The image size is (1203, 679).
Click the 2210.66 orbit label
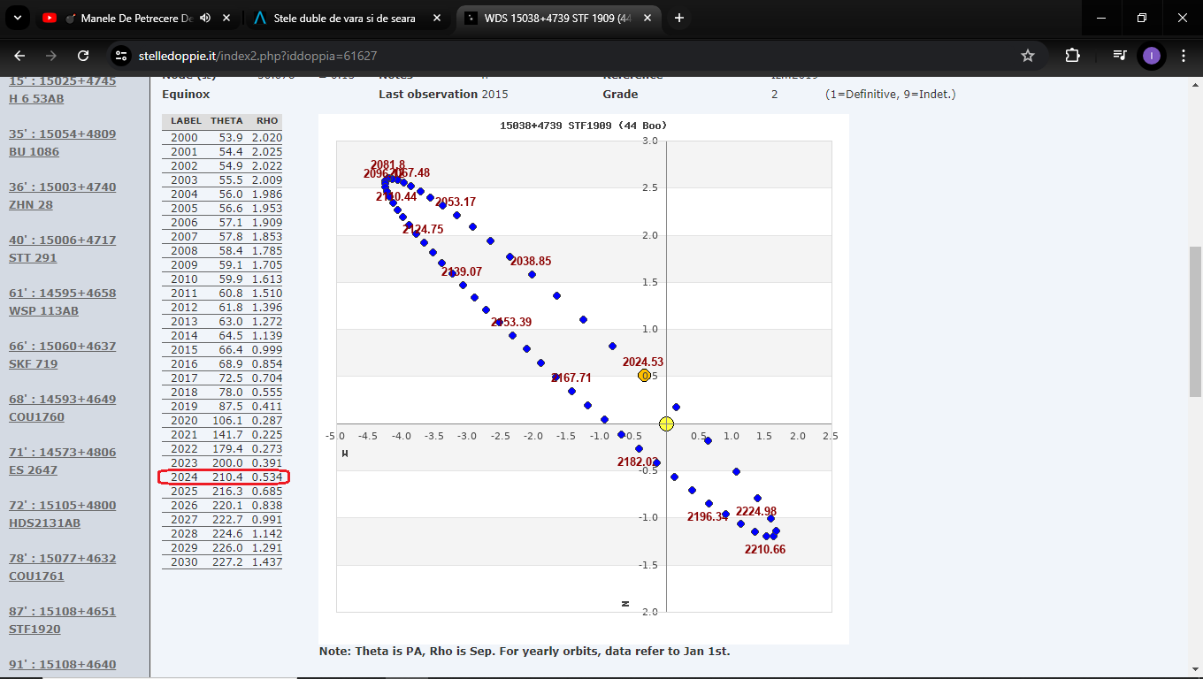(x=765, y=549)
